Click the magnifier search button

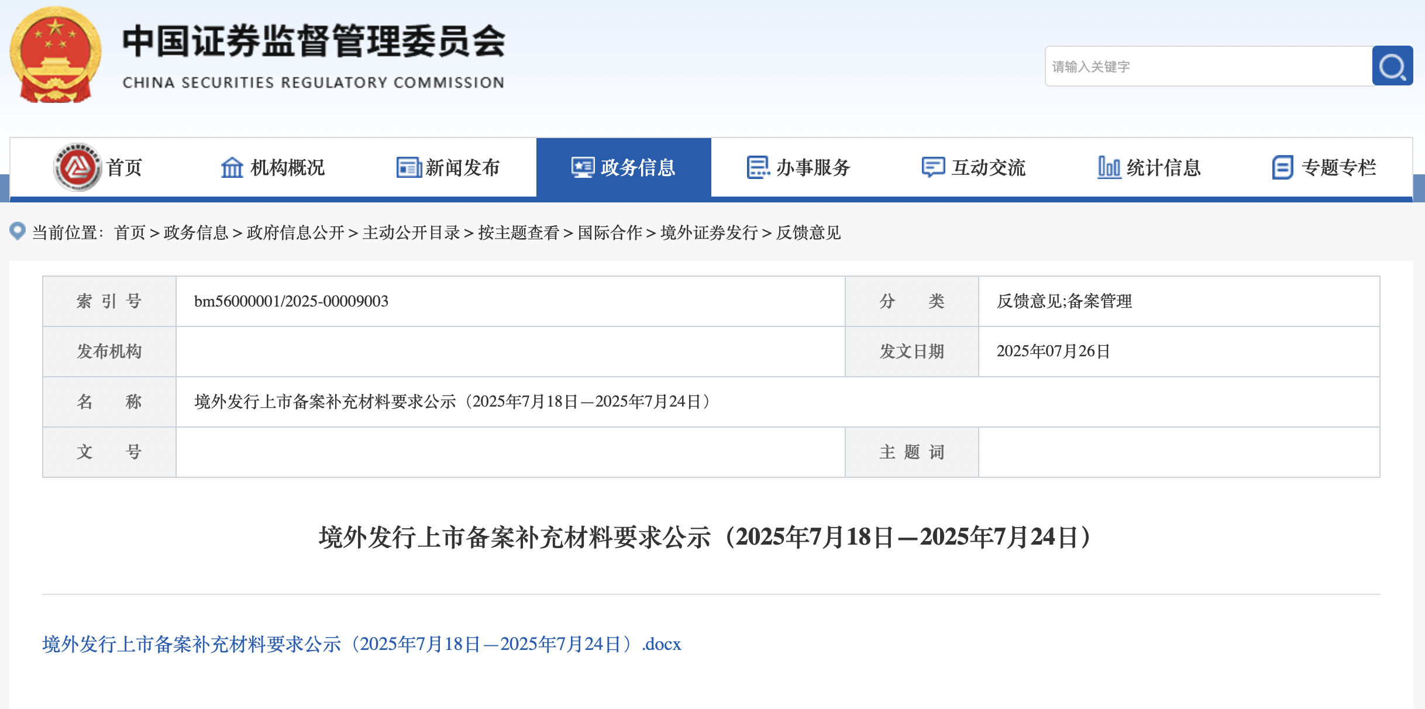tap(1392, 66)
